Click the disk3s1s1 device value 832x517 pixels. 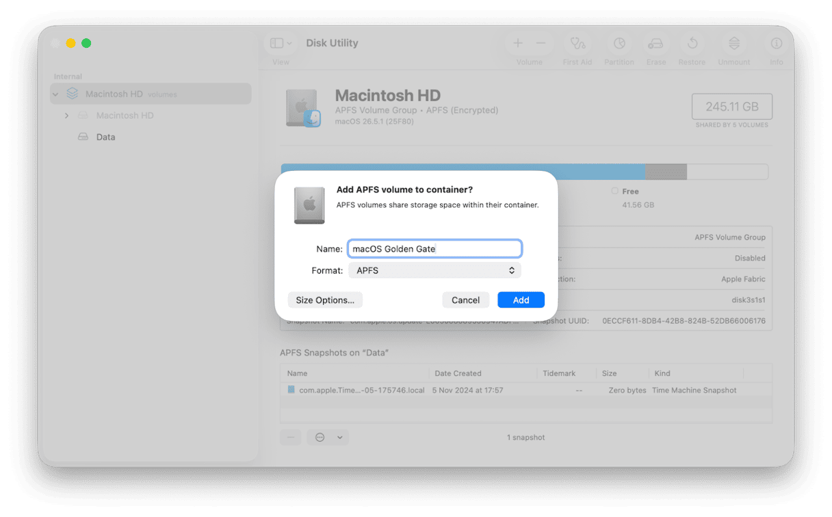point(749,300)
